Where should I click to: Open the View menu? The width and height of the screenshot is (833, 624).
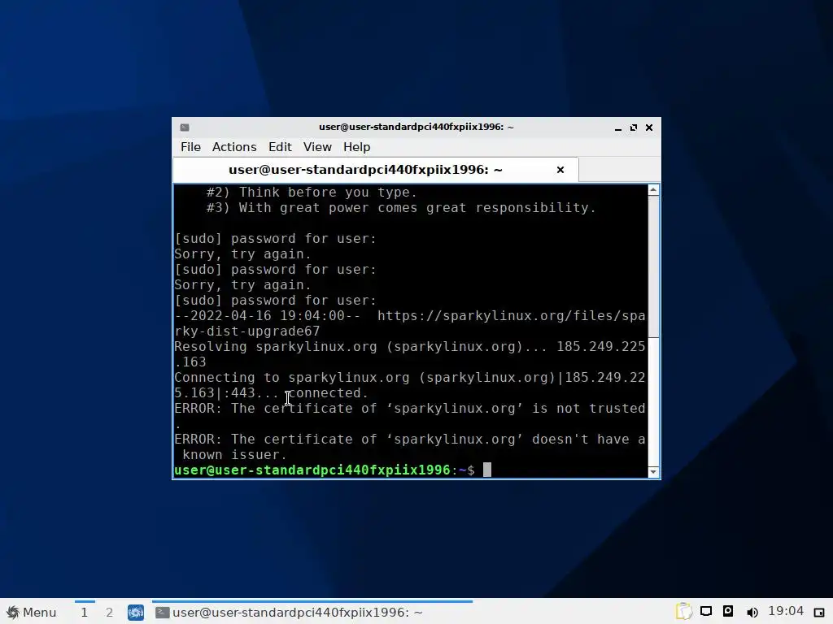[x=317, y=147]
